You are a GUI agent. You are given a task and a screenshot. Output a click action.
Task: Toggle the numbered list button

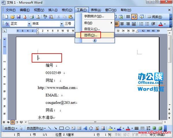(x=140, y=24)
